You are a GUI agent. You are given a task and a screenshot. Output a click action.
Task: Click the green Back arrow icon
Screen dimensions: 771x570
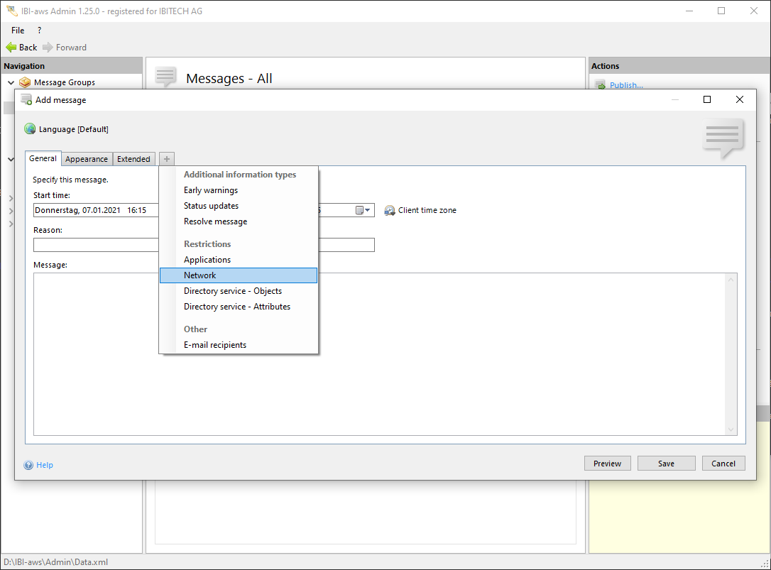(x=11, y=48)
